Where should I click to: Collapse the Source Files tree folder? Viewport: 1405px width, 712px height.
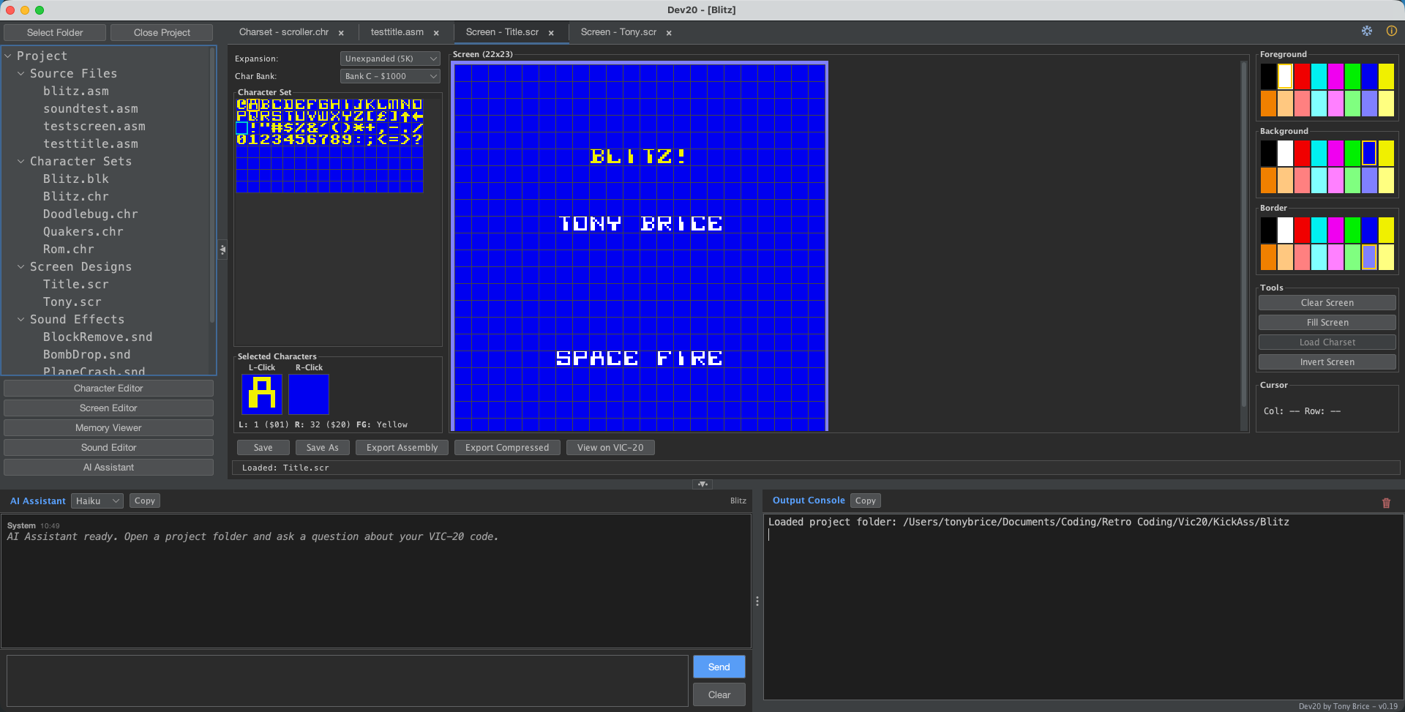[x=21, y=73]
